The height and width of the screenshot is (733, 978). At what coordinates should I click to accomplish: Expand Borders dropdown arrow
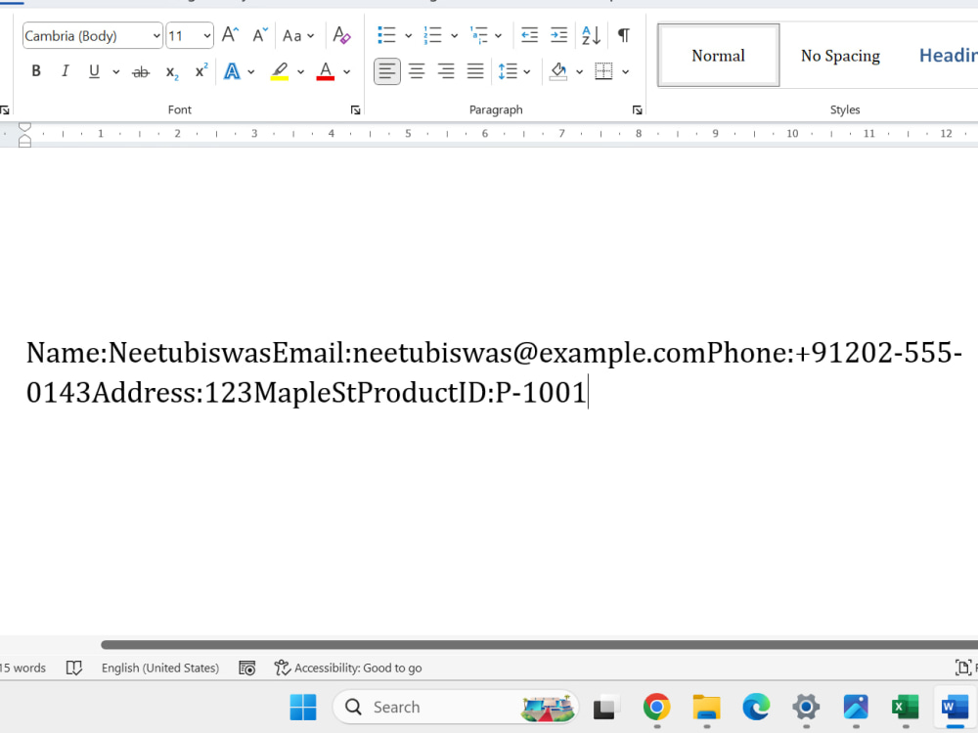click(x=626, y=72)
